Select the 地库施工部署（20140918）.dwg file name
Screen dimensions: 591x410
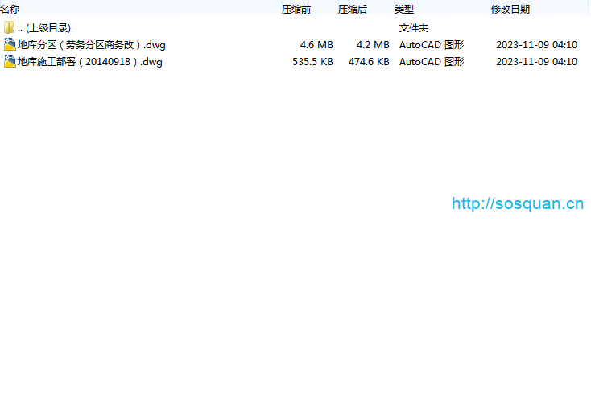[x=89, y=62]
